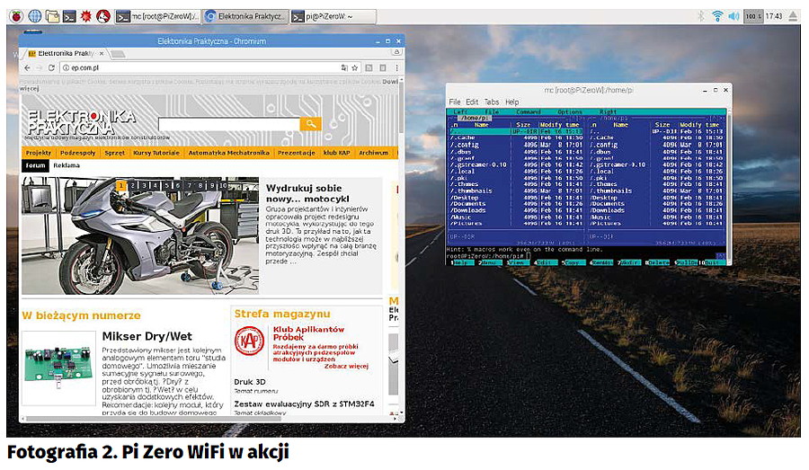
Task: Open the Wolfram icon in panel
Action: pos(103,16)
